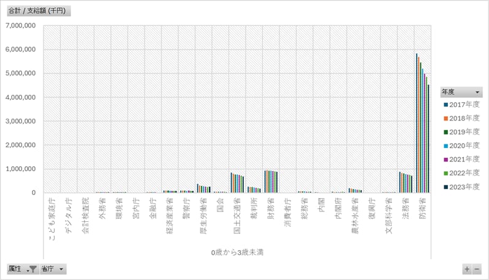489x280 pixels.
Task: Click the 2023年度 legend text
Action: [x=464, y=187]
